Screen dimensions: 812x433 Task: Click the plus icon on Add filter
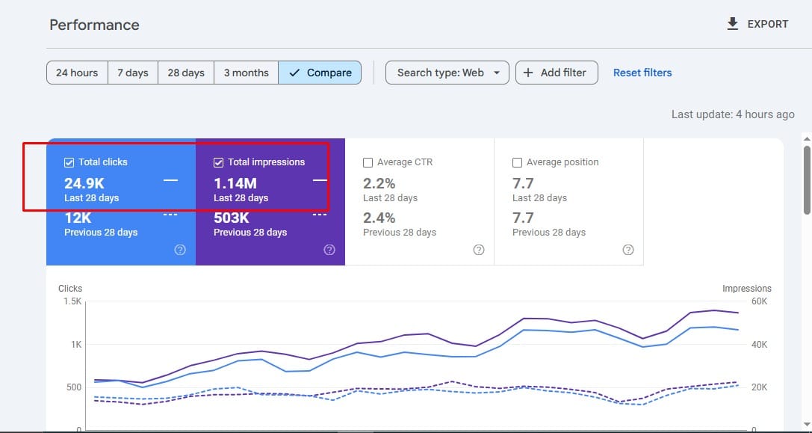[528, 73]
